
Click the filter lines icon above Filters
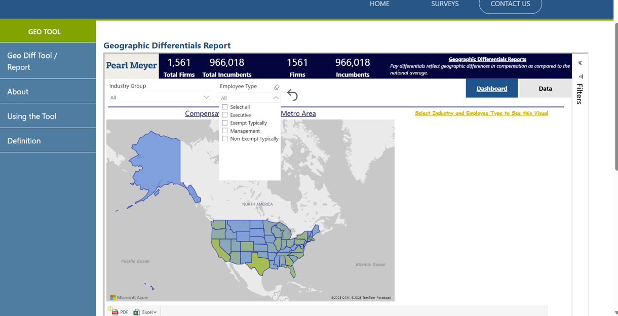tap(581, 76)
